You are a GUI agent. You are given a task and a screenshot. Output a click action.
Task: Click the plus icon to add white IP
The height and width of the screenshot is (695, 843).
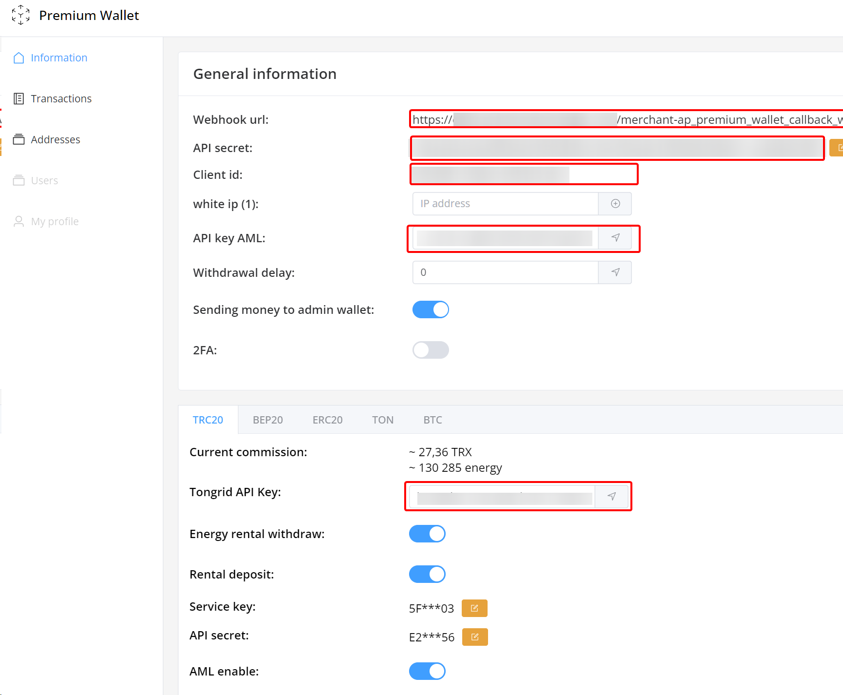point(615,204)
